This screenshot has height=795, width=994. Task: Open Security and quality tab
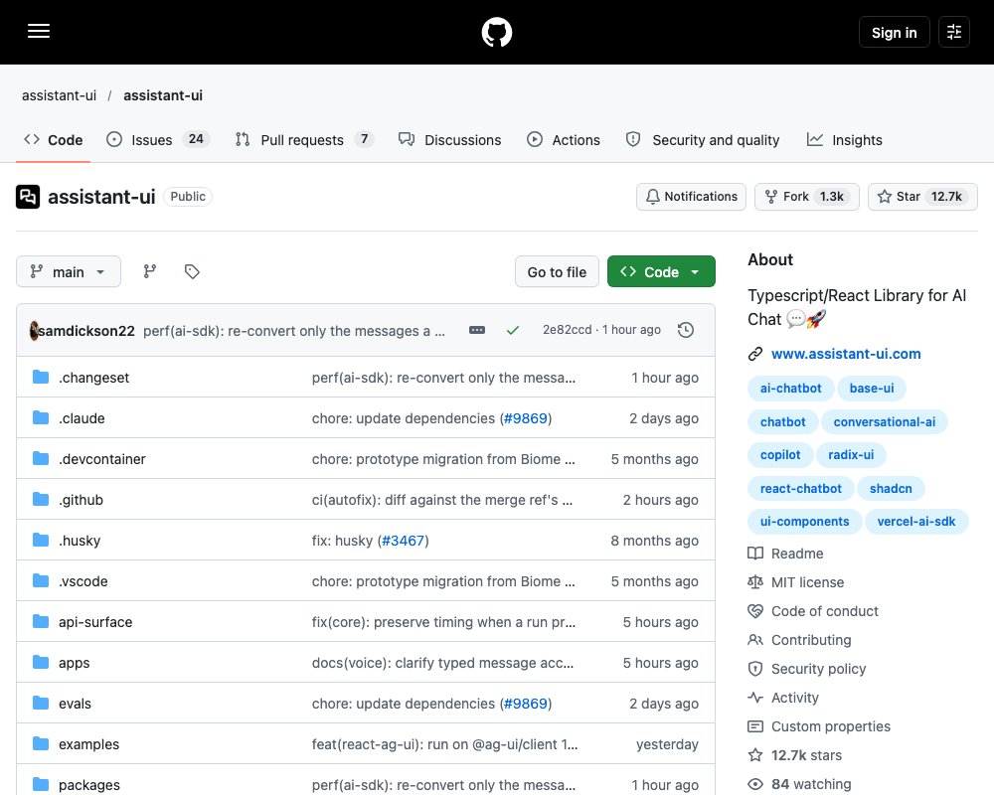coord(703,140)
